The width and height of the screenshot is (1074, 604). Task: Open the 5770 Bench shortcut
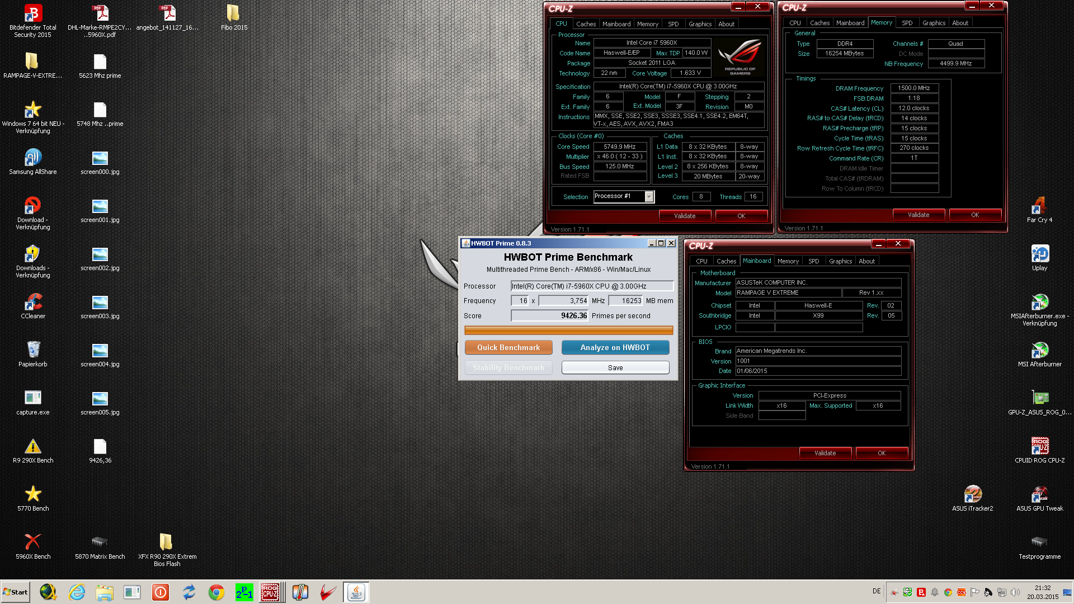click(x=33, y=498)
